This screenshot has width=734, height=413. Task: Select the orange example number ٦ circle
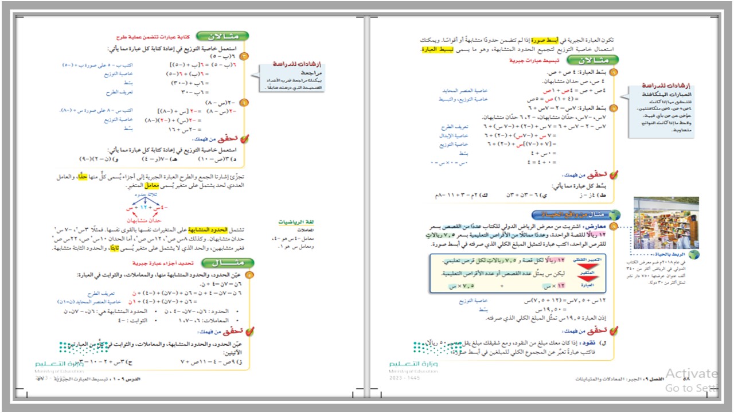(614, 71)
